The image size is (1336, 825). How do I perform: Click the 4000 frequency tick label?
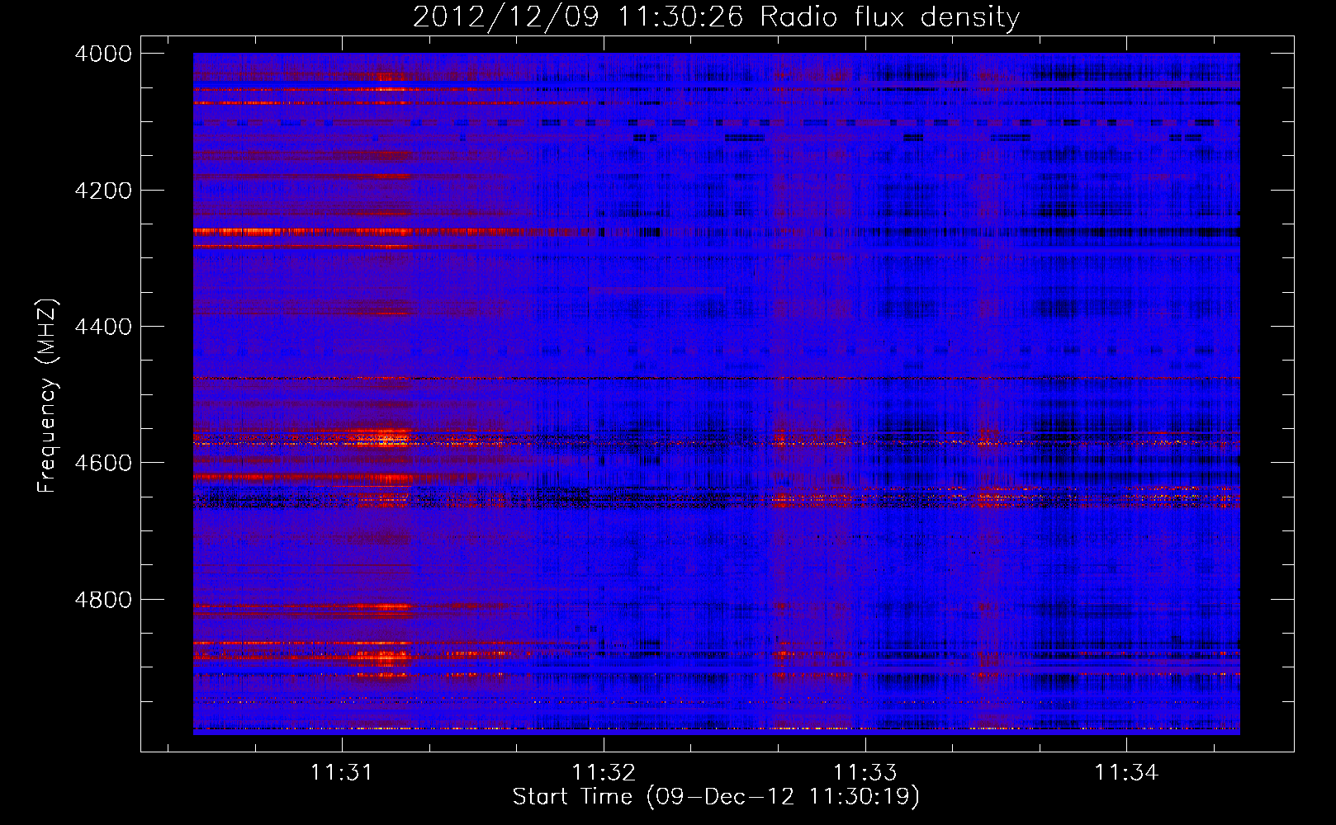(103, 54)
